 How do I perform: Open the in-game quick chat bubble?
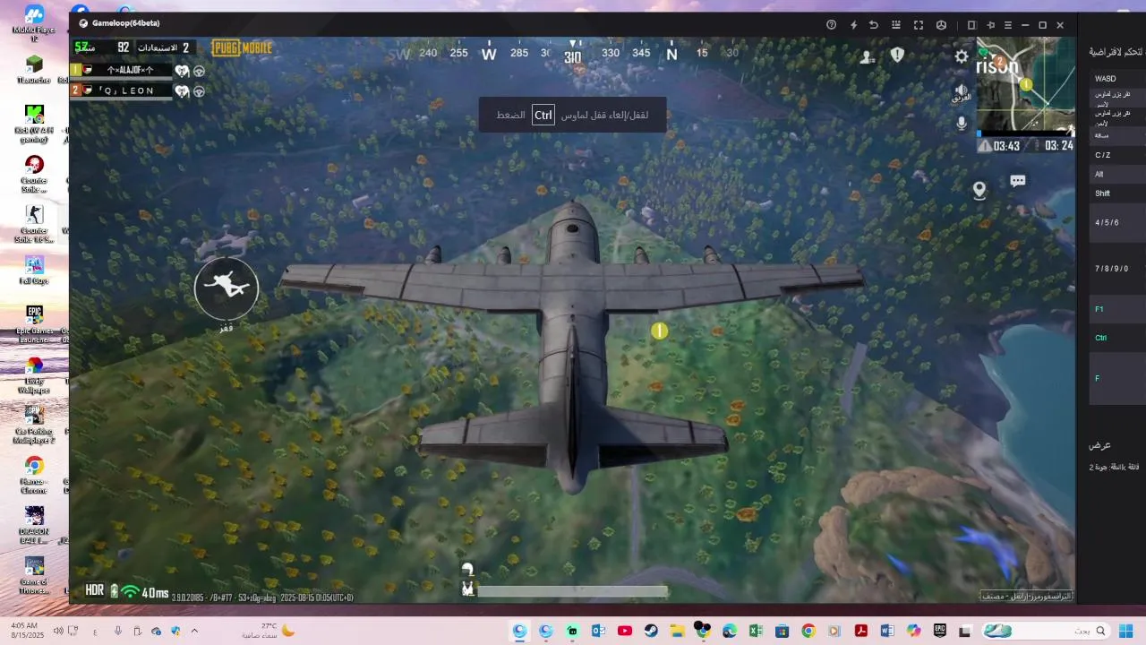click(1017, 181)
